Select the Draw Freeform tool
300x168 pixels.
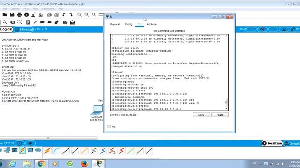point(57,22)
